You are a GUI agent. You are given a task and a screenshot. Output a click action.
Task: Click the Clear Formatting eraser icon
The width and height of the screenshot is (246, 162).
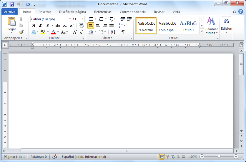(x=81, y=25)
